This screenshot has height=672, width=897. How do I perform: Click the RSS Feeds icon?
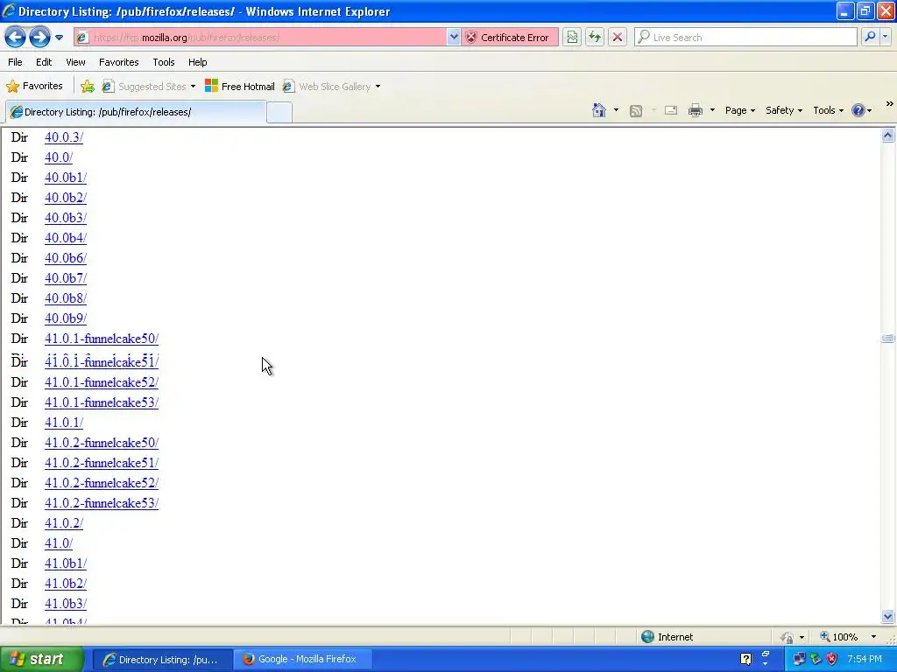[x=636, y=111]
